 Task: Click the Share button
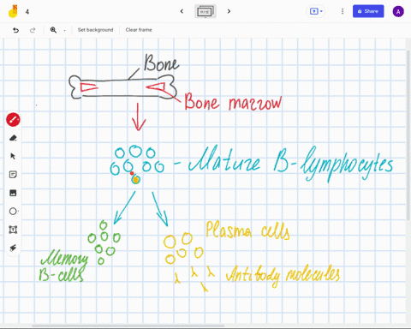[x=368, y=11]
